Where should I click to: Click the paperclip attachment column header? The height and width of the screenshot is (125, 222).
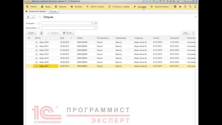[x=29, y=38]
